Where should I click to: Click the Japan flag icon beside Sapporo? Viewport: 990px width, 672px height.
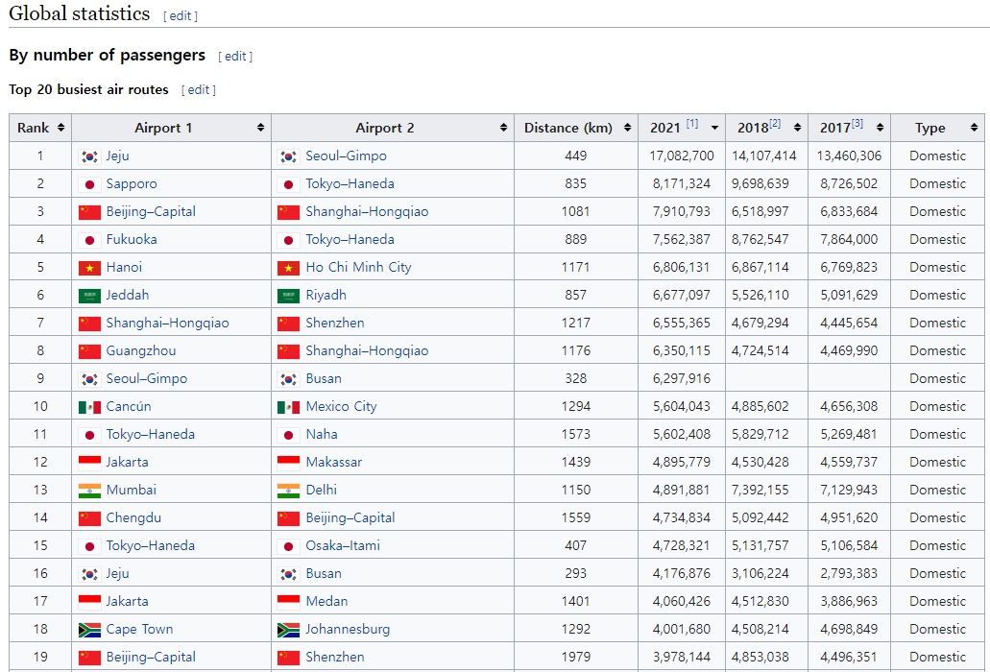(89, 184)
